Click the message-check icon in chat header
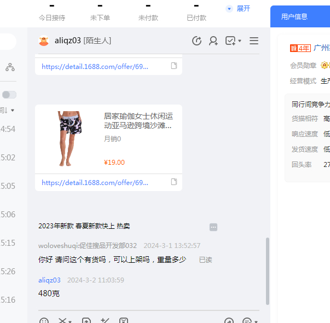 click(230, 41)
